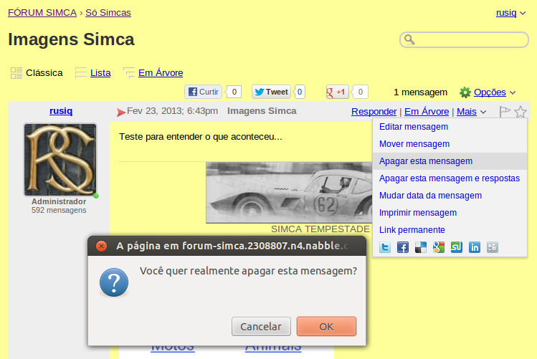Screen dimensions: 537x359
Task: Share via the Facebook icon in menu
Action: [403, 247]
